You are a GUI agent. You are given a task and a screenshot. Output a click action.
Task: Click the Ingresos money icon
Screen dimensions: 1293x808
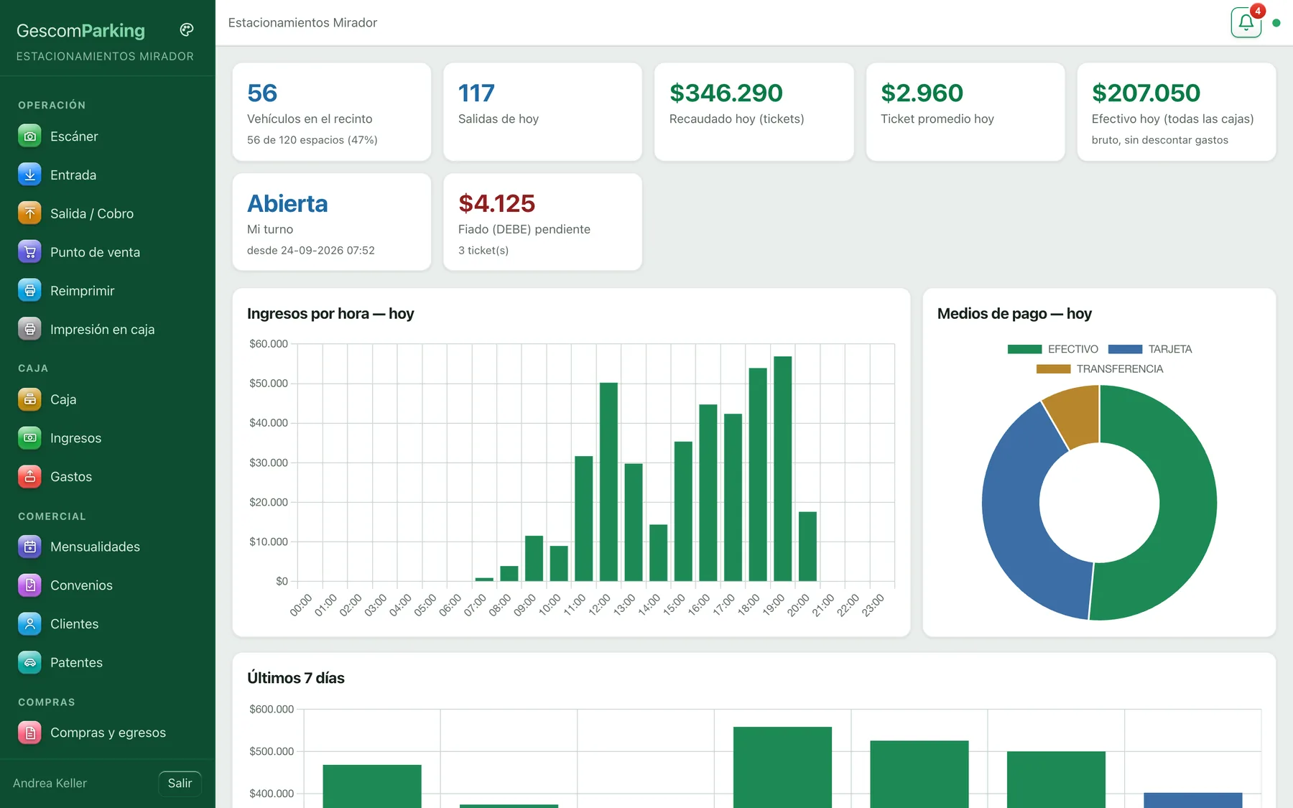tap(29, 438)
